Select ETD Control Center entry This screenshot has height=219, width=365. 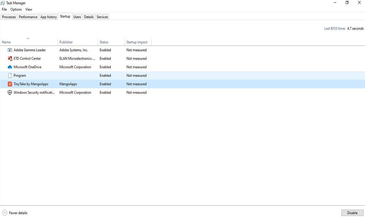(x=27, y=59)
